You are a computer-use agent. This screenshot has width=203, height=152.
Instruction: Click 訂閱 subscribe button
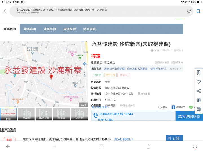click(174, 138)
